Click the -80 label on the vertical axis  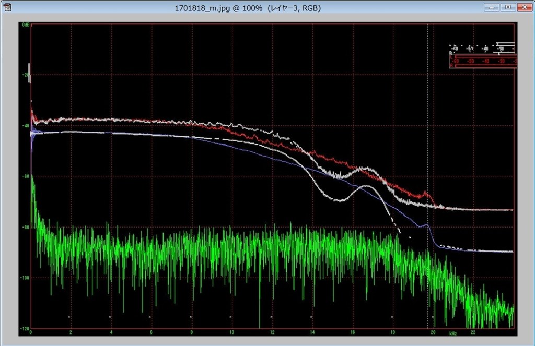(26, 227)
